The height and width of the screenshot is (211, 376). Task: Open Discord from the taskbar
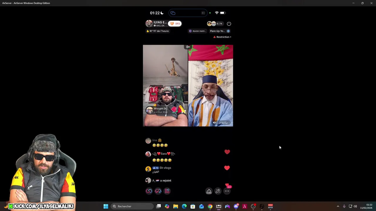[x=236, y=206]
